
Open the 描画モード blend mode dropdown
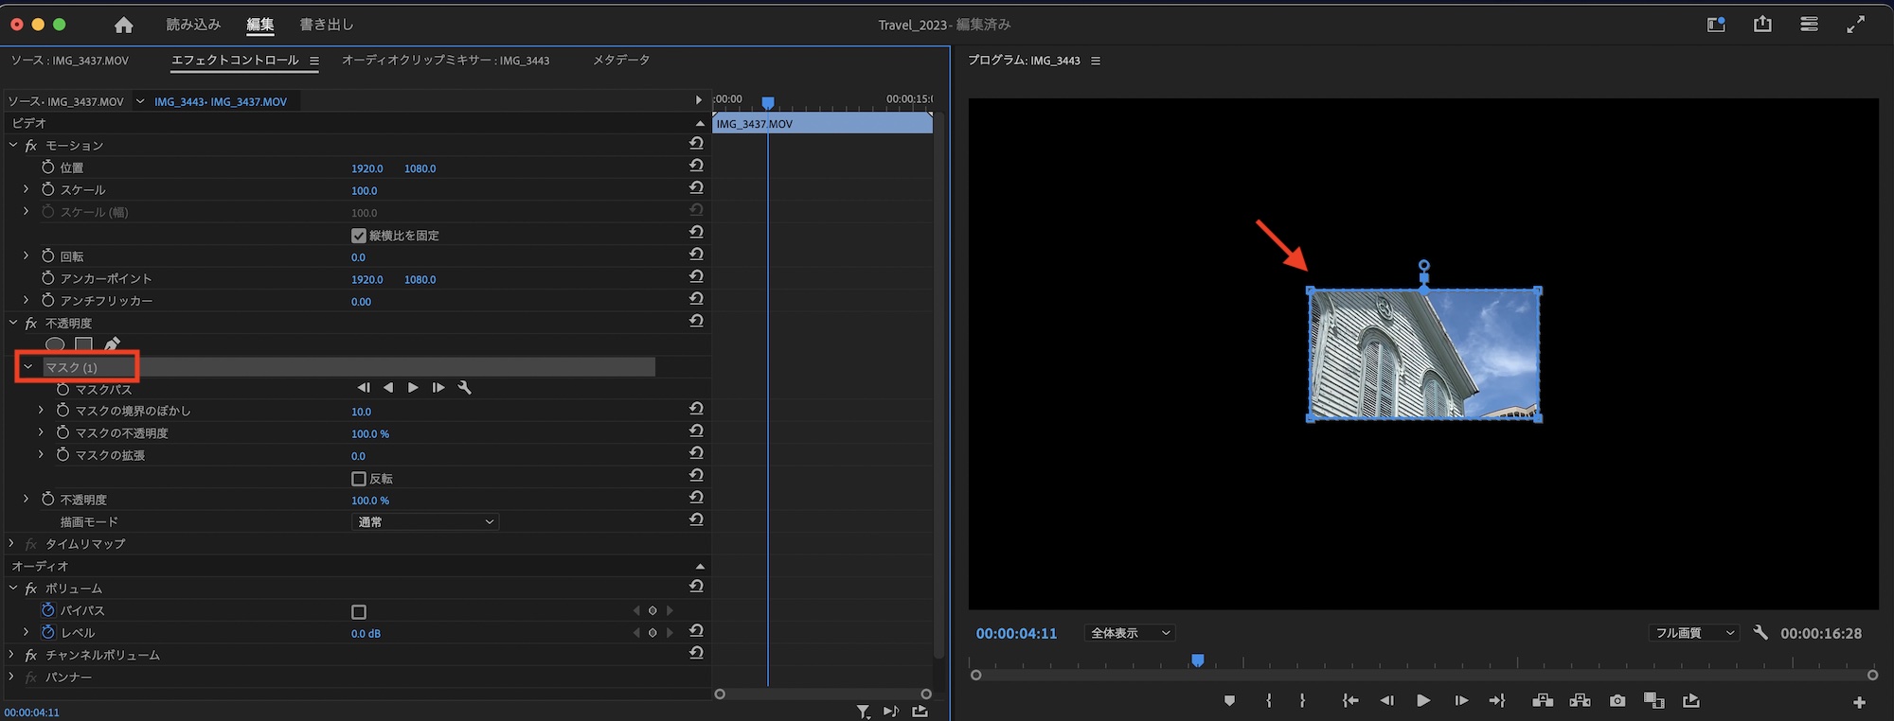425,522
